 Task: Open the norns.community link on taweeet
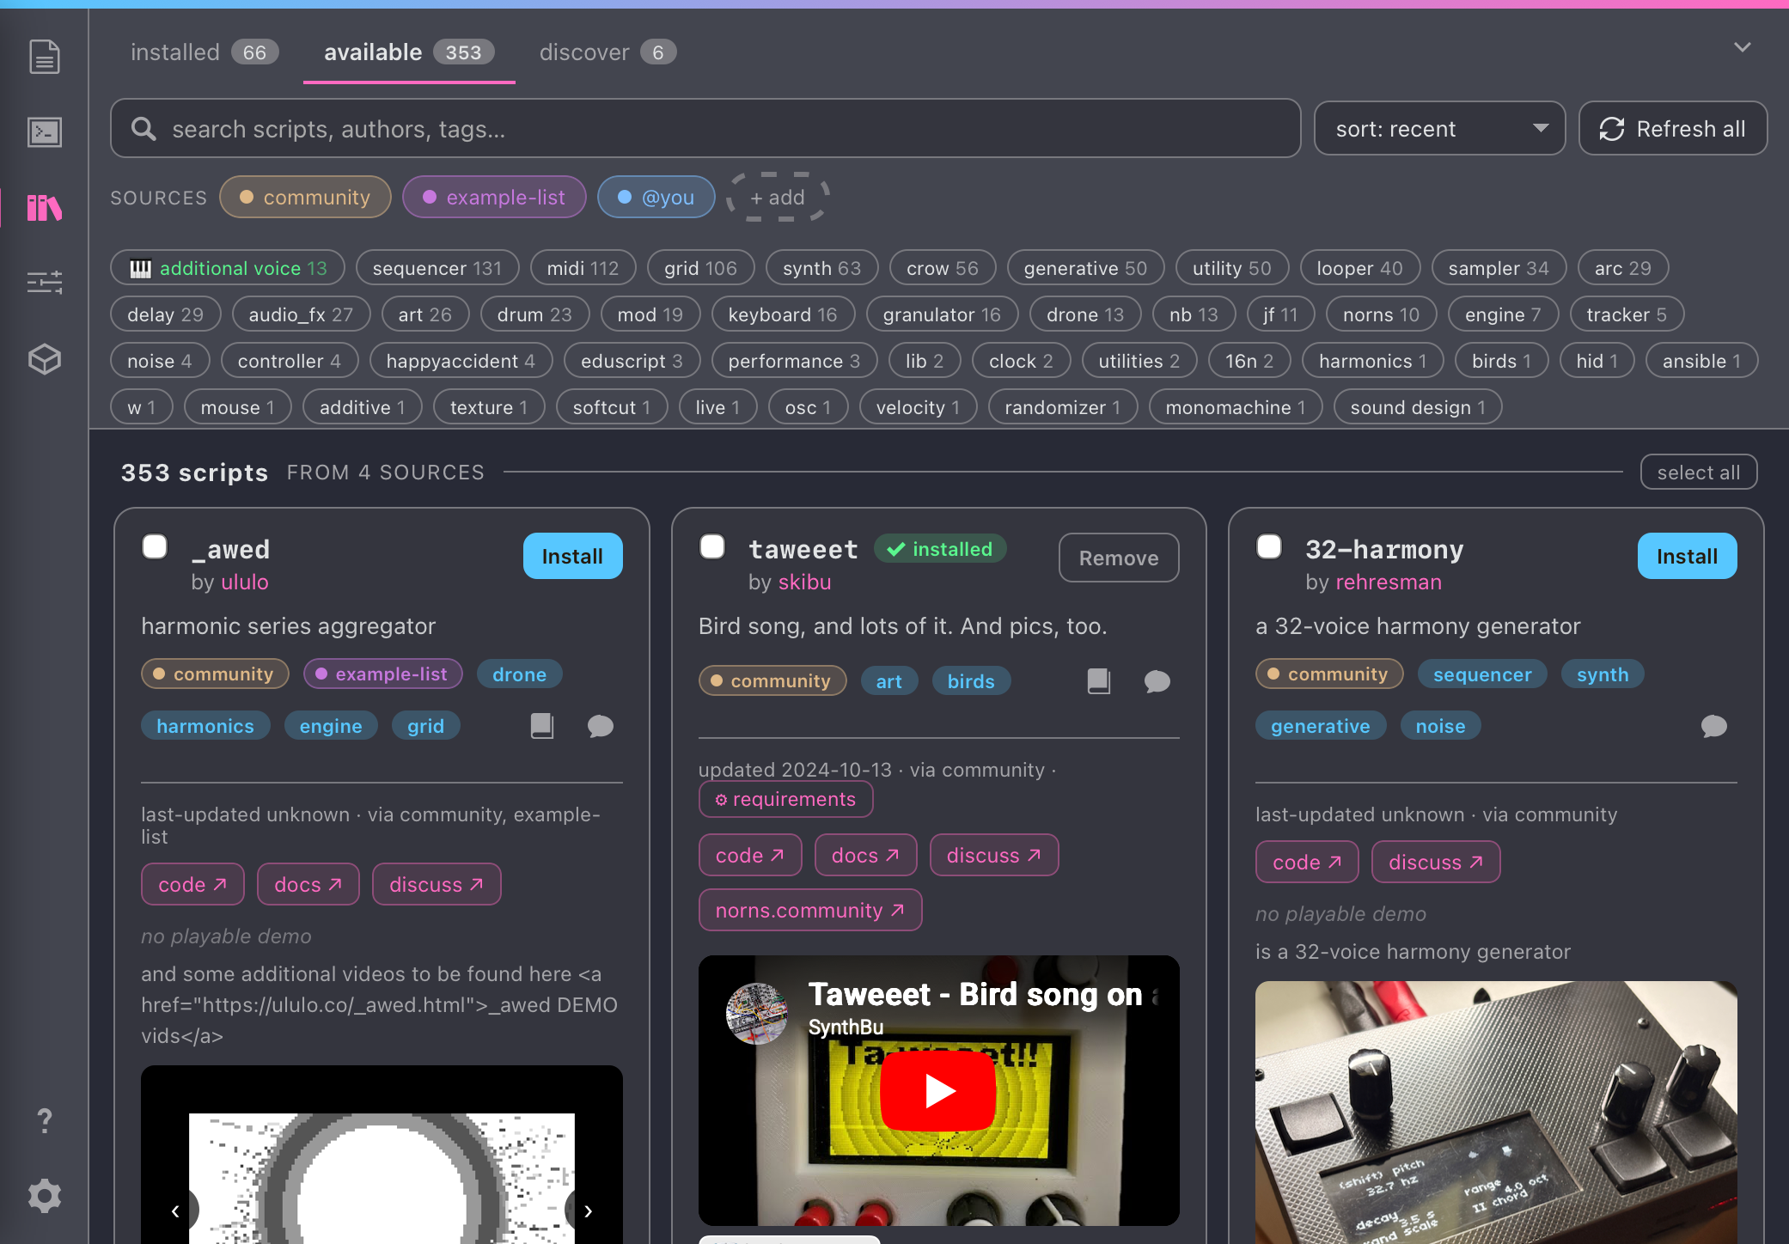[x=810, y=910]
